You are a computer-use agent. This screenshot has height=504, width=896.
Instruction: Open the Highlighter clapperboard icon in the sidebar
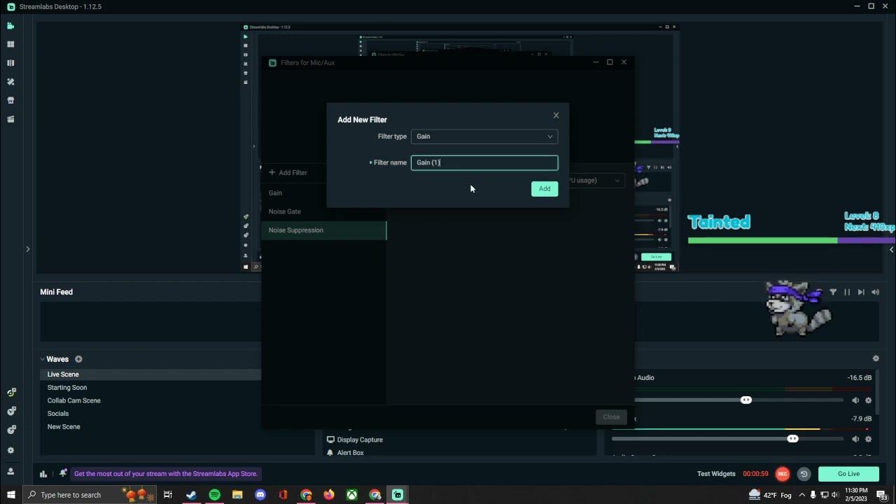10,119
